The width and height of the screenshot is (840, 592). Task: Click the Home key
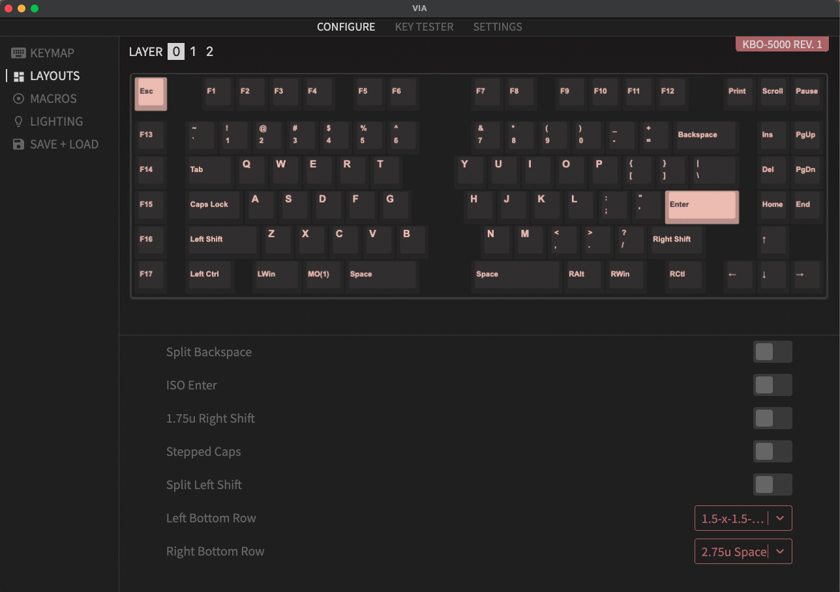[774, 207]
